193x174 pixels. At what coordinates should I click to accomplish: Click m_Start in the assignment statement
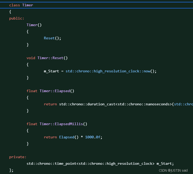[51, 71]
